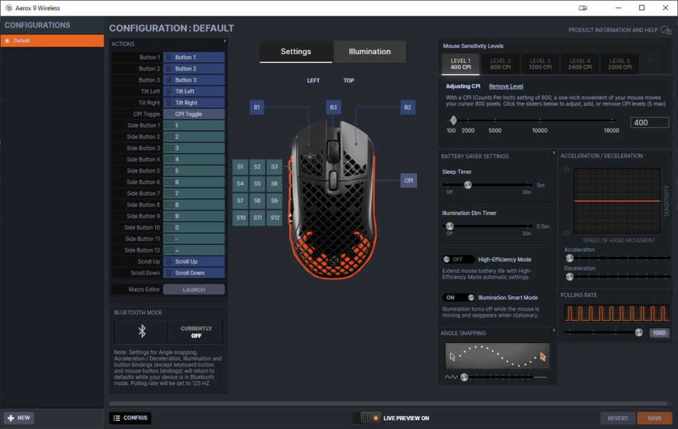Click the Illumination Dim Timer slider handle

(x=450, y=226)
